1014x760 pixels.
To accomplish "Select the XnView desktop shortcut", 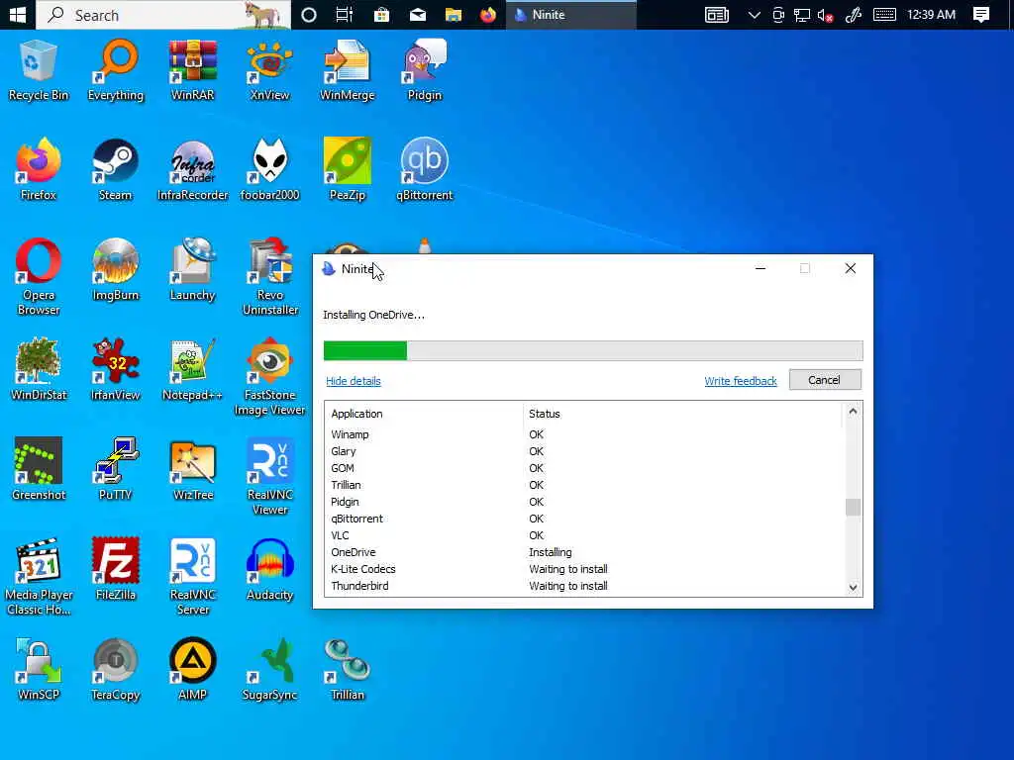I will pos(269,70).
